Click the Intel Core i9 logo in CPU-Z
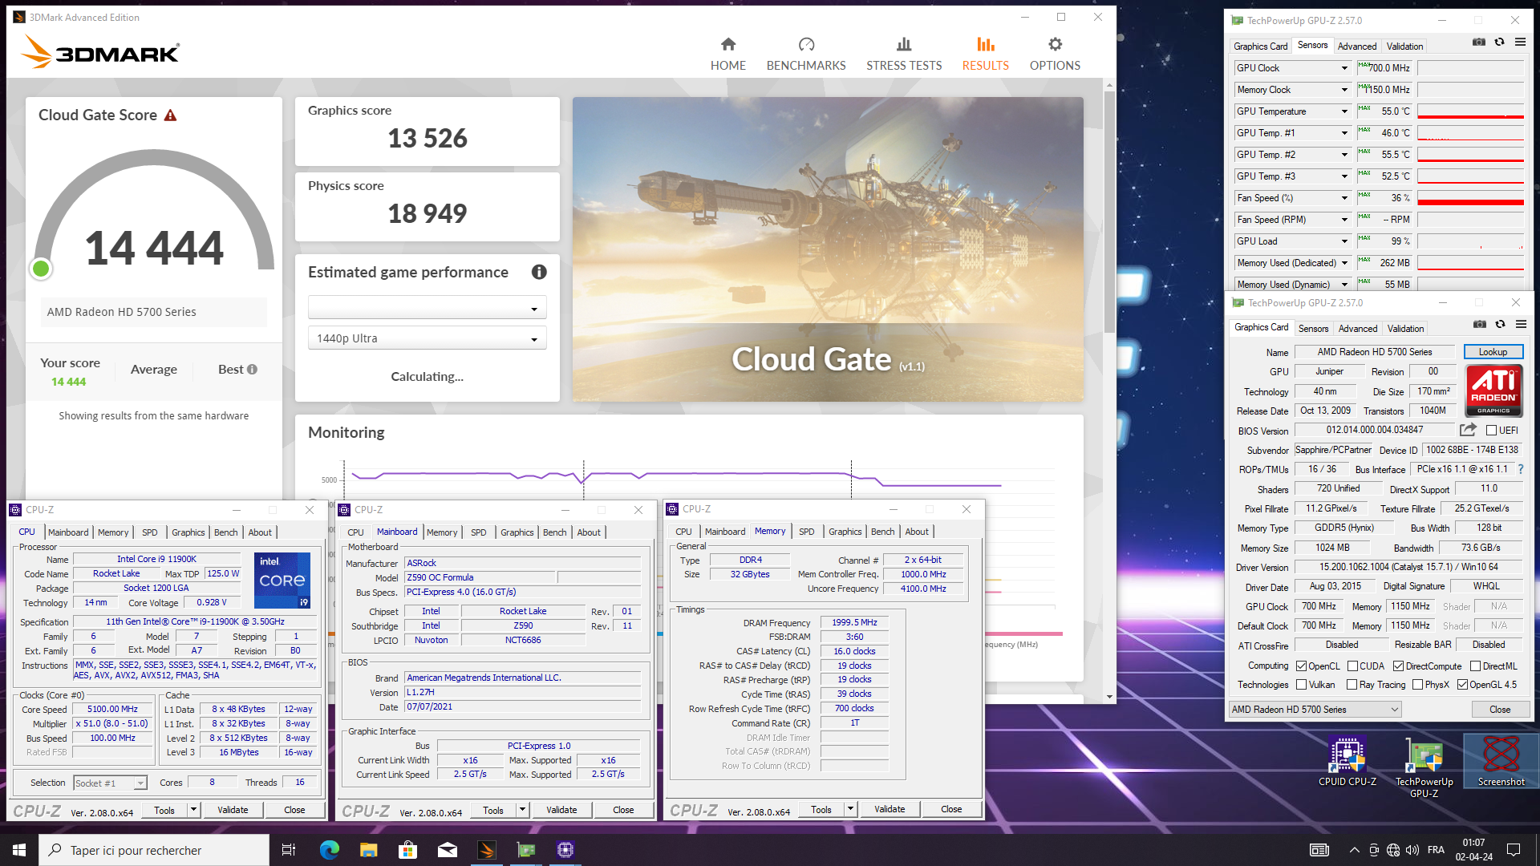Image resolution: width=1540 pixels, height=866 pixels. (x=282, y=580)
